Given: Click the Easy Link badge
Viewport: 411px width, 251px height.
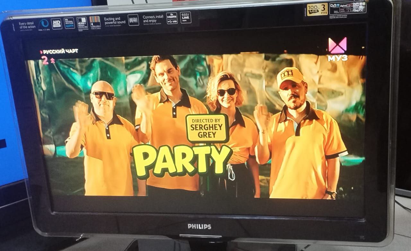Looking at the screenshot, I should point(185,18).
